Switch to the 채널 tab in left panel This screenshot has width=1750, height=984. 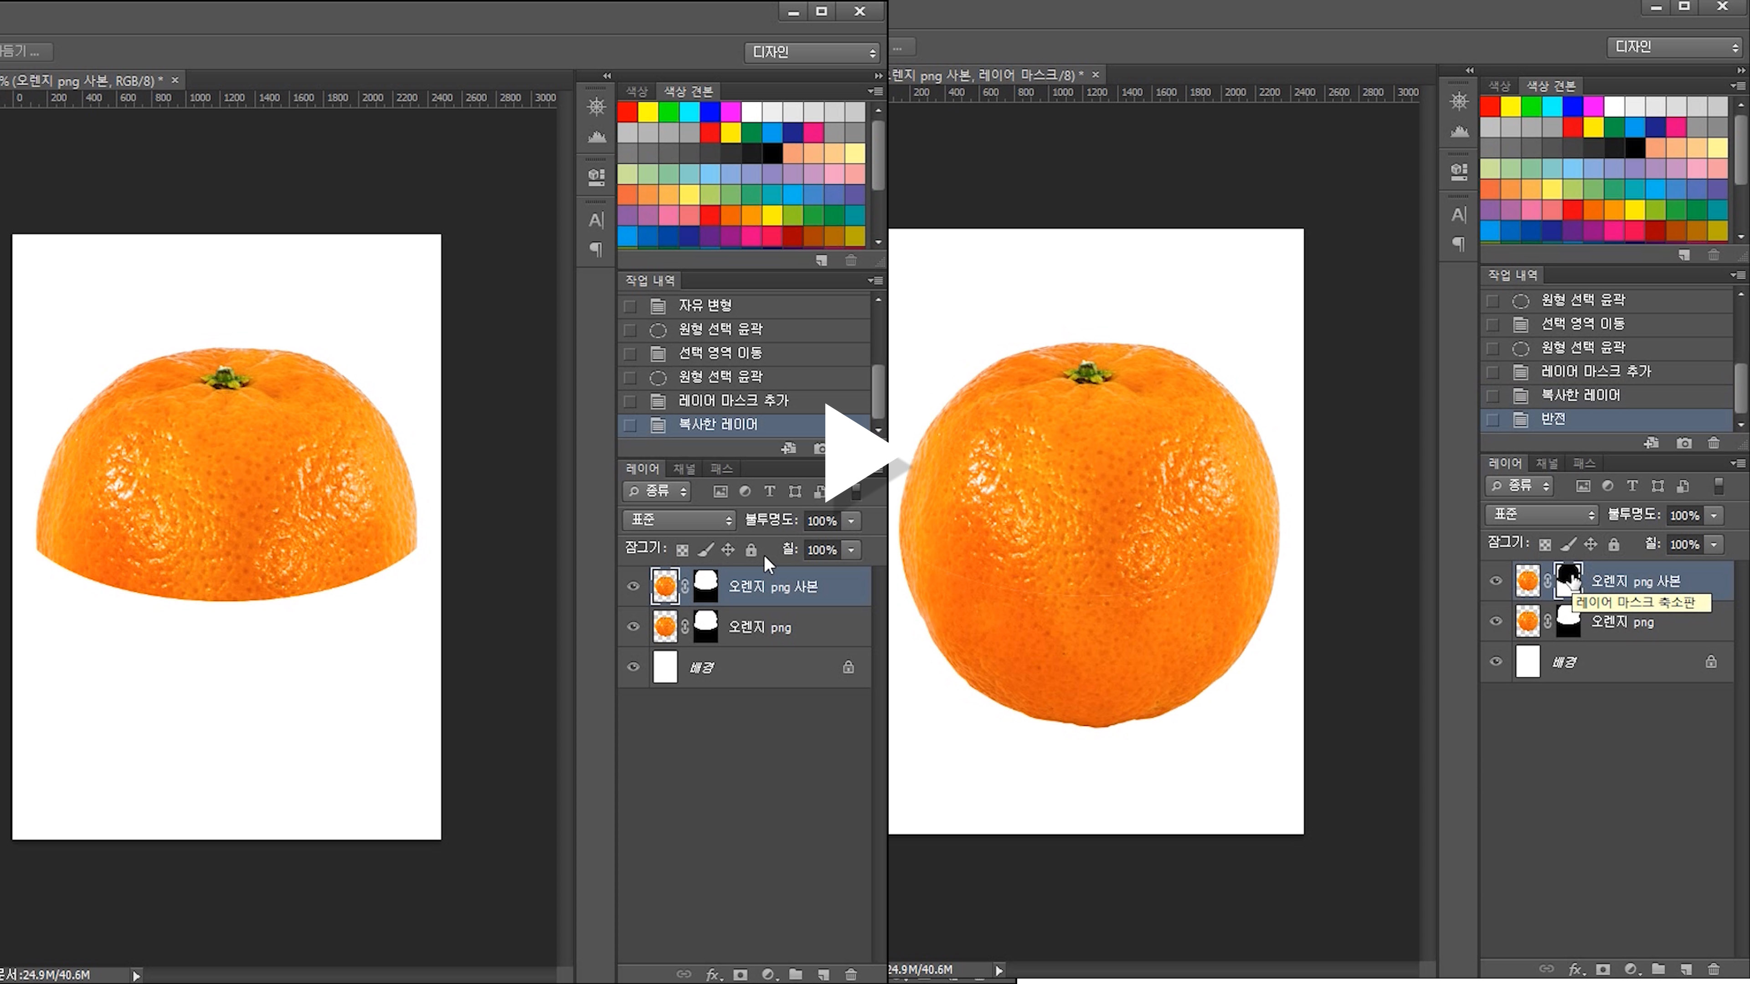pos(684,469)
